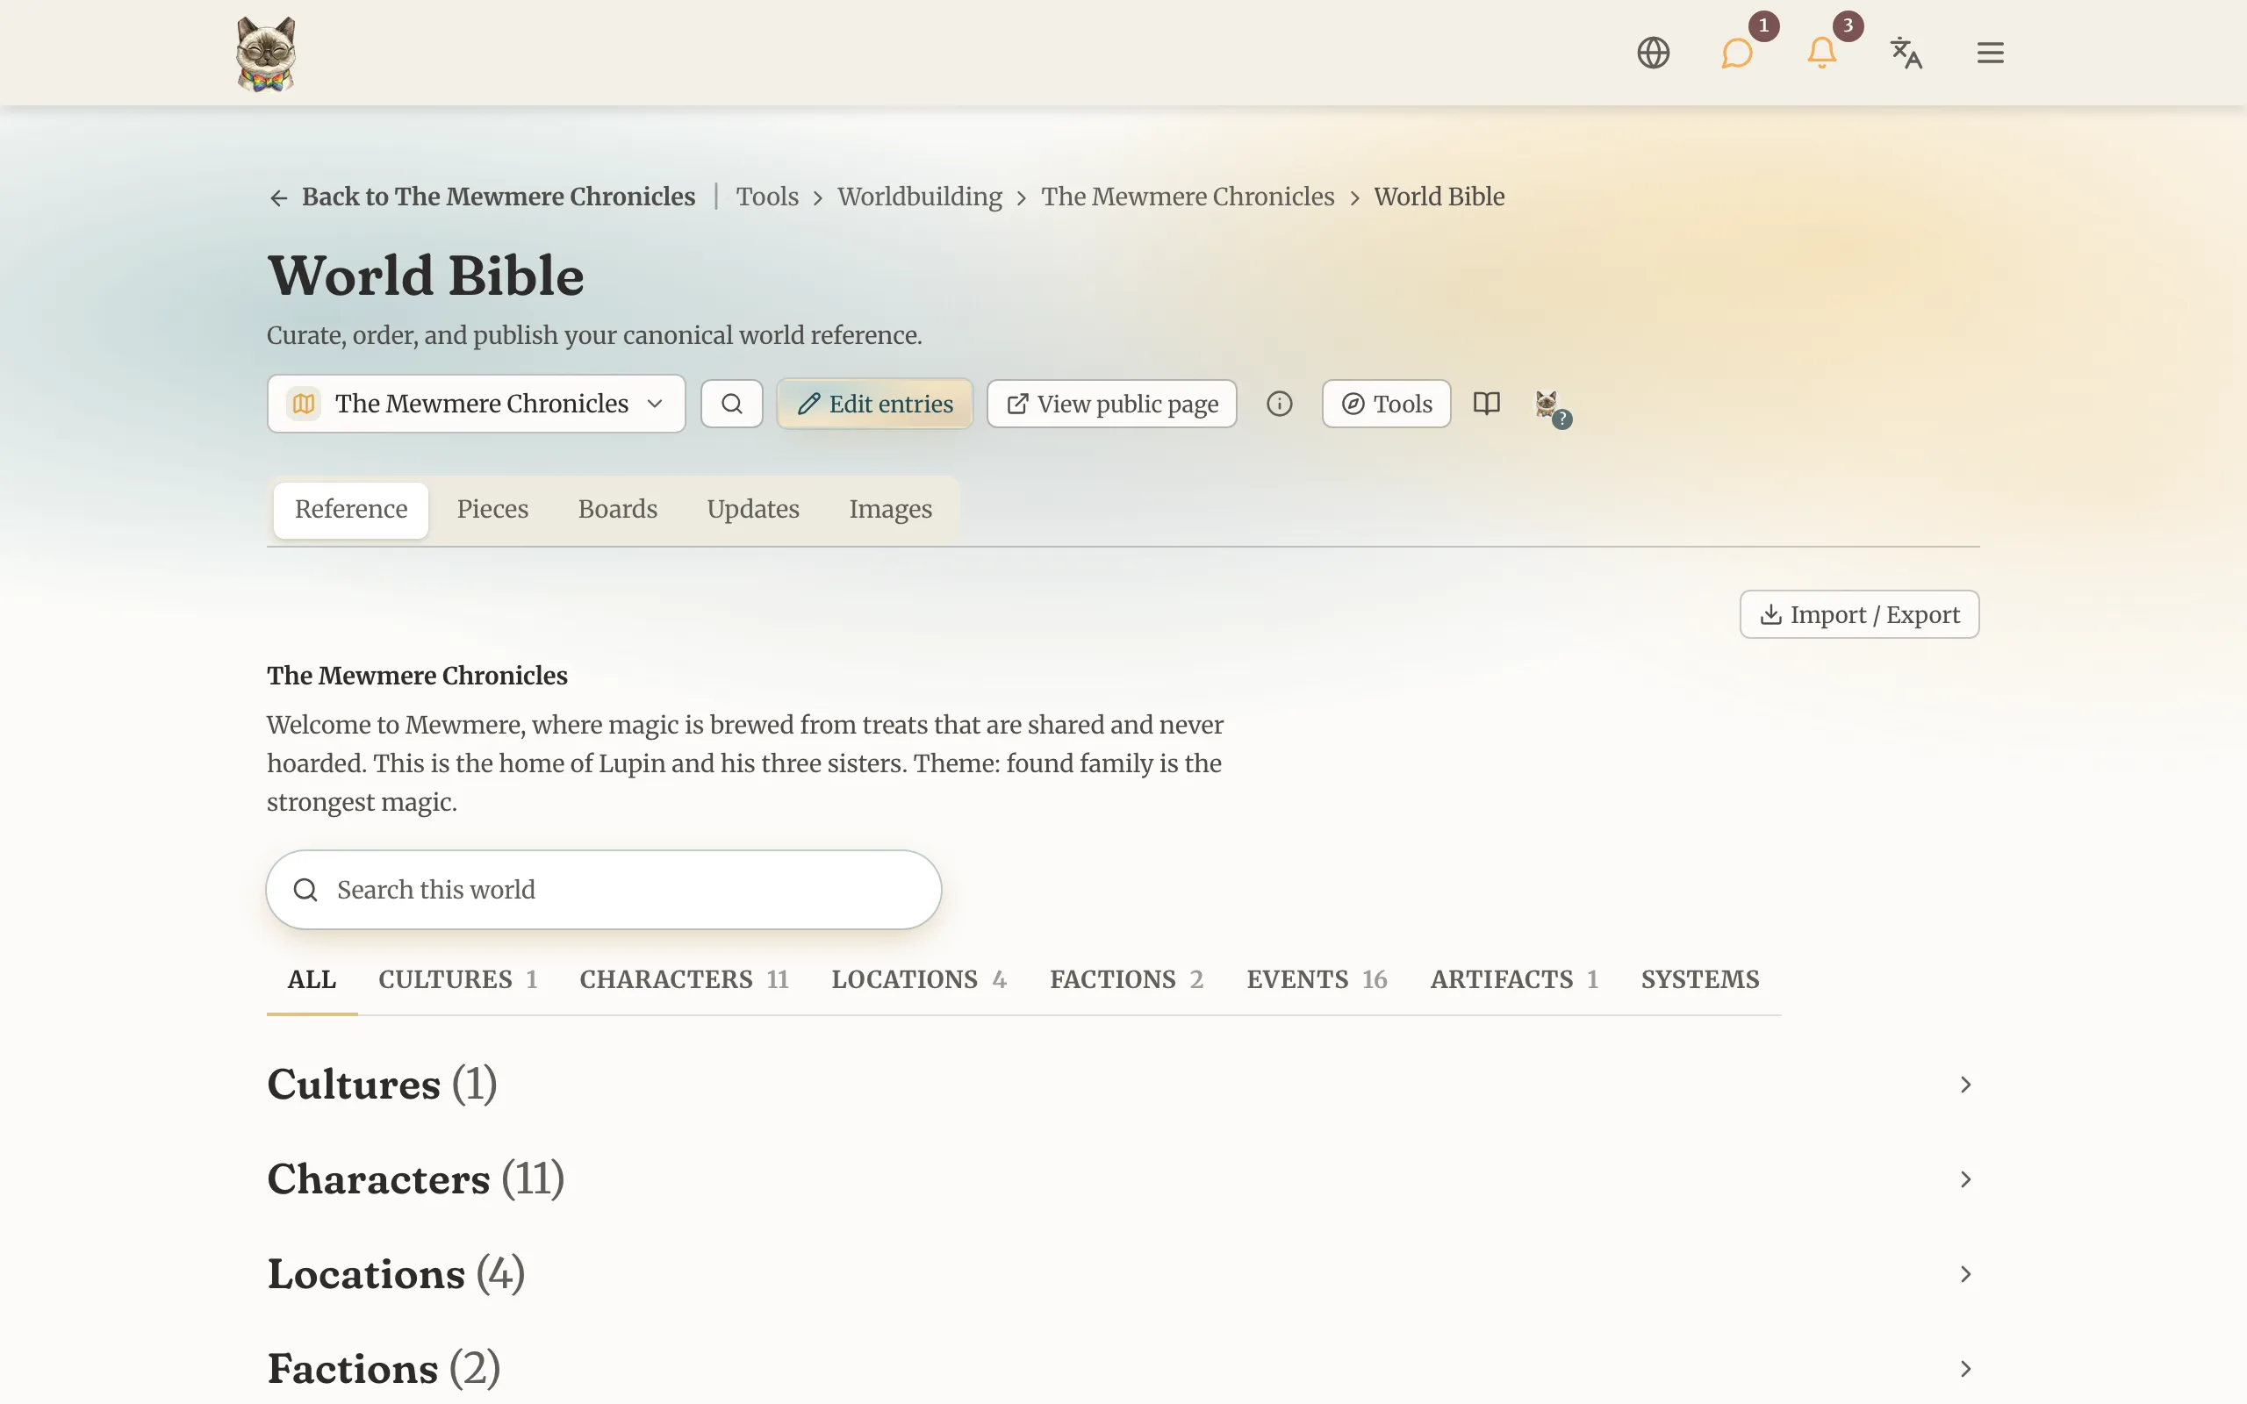Screen dimensions: 2247x1404
Task: Open the hamburger menu
Action: 1990,53
